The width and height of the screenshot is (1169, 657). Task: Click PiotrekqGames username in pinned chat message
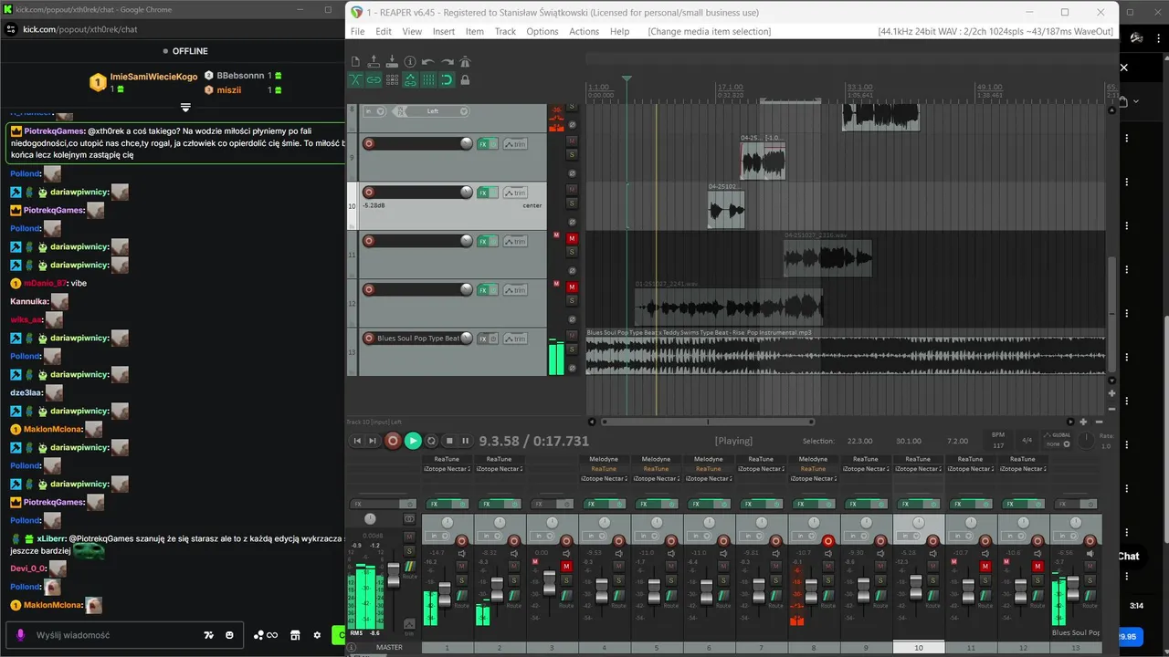54,131
